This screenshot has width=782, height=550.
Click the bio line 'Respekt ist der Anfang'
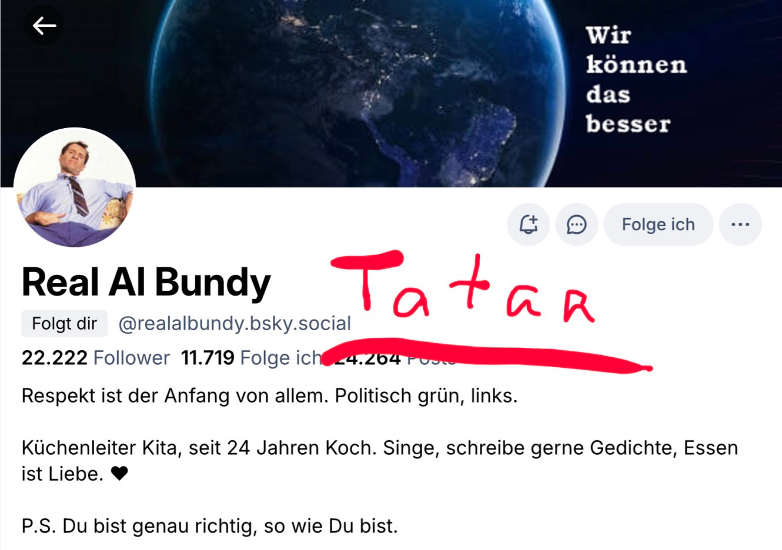[269, 395]
